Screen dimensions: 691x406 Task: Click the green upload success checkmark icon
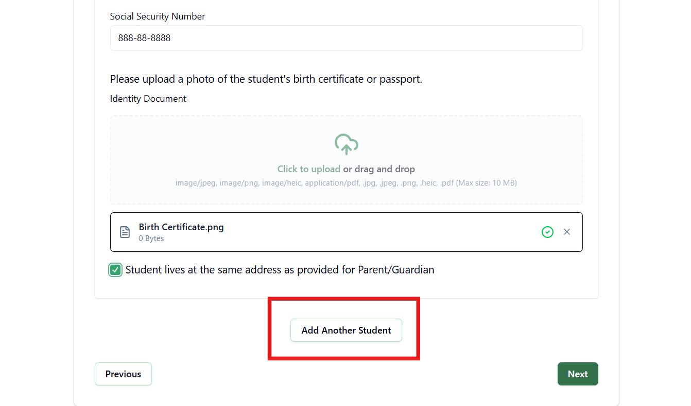[547, 232]
